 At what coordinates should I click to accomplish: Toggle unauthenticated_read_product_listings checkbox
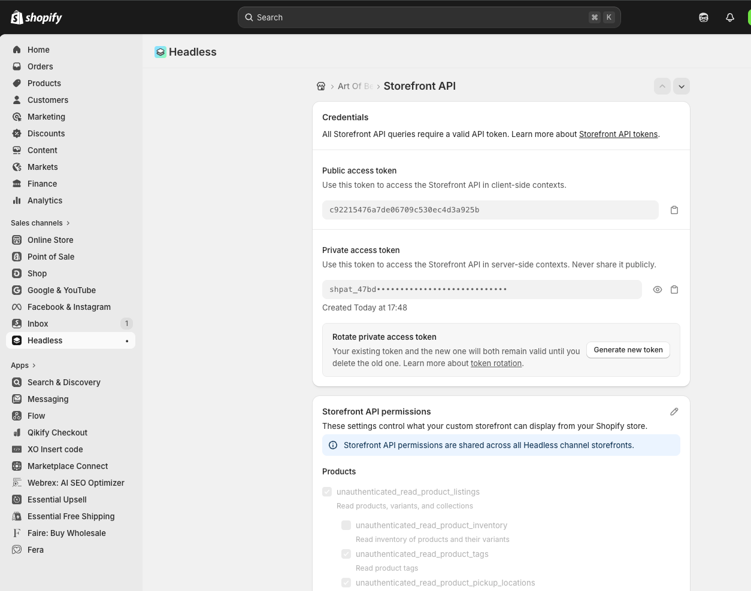pos(327,492)
